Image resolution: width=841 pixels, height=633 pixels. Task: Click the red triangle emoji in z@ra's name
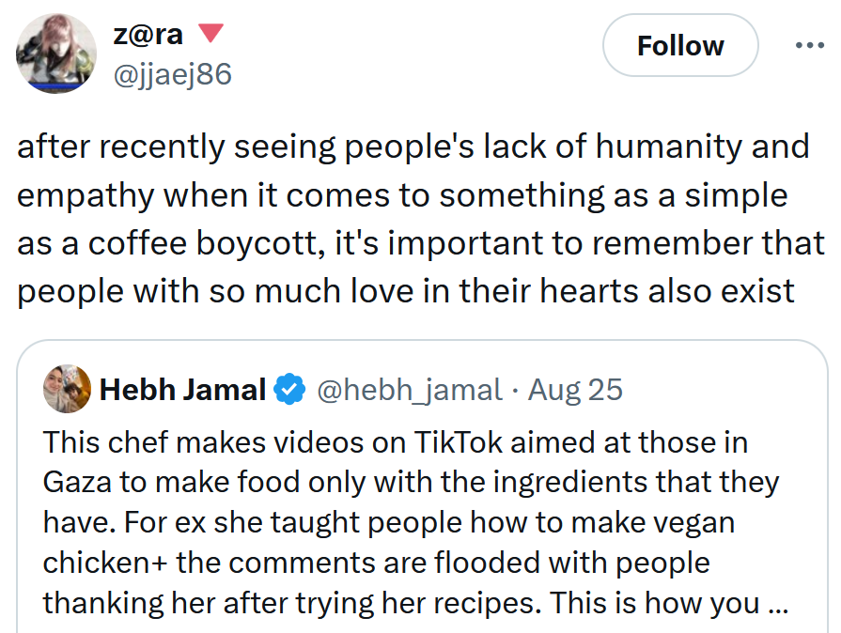point(212,31)
